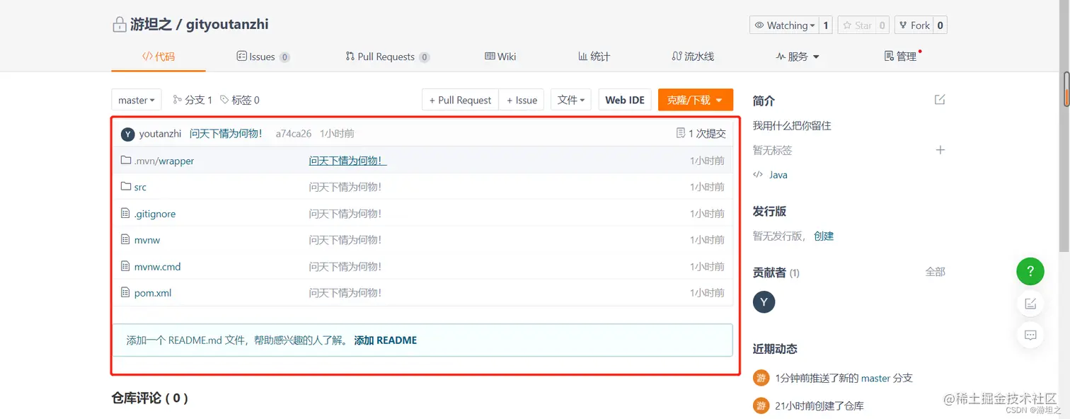Viewport: 1070px width, 419px height.
Task: Click the orange avatar beside 创建了仓库 activity
Action: (x=761, y=406)
